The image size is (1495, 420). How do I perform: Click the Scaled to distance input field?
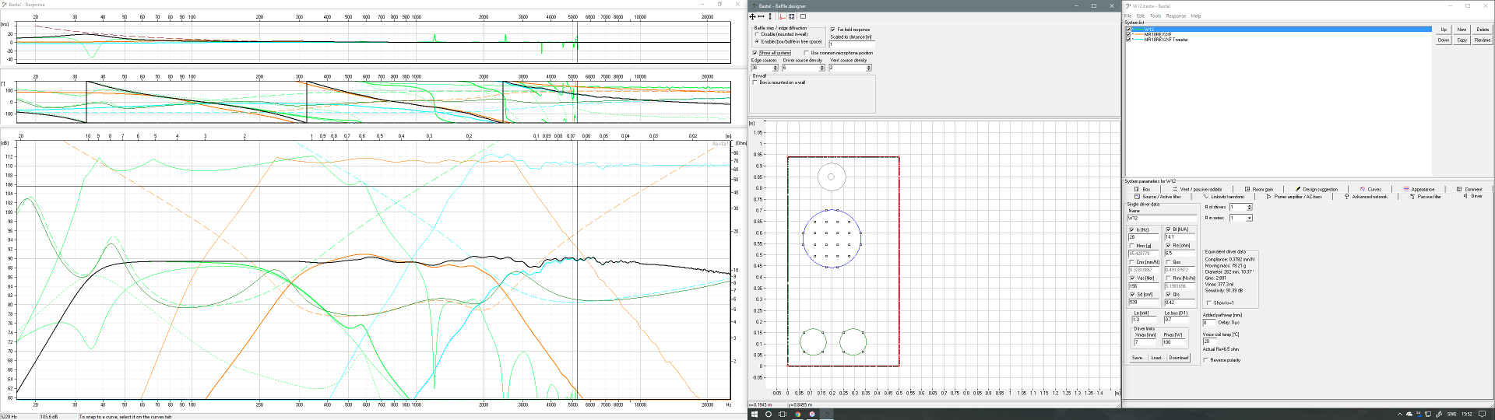[850, 44]
